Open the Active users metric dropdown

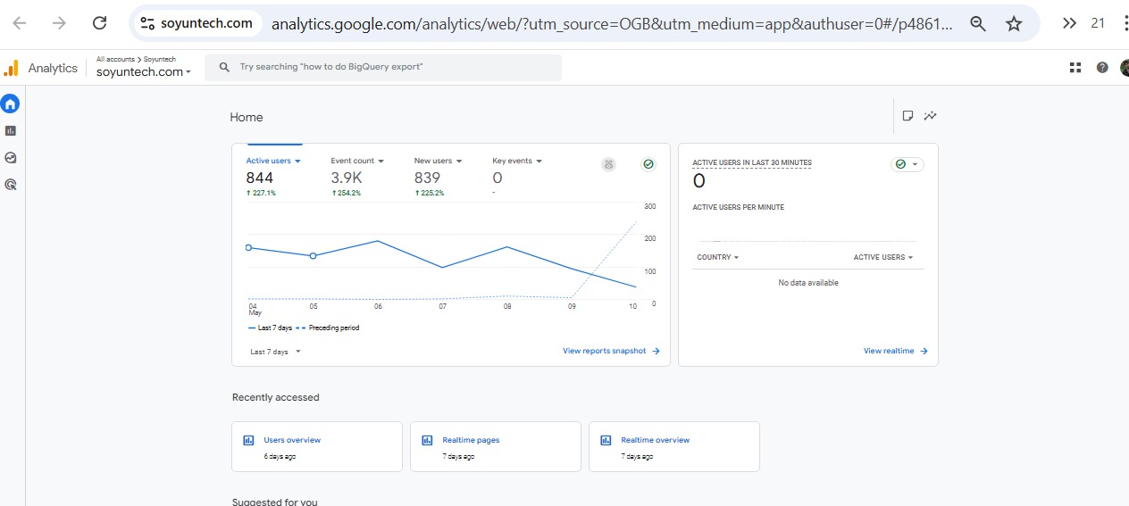click(273, 161)
